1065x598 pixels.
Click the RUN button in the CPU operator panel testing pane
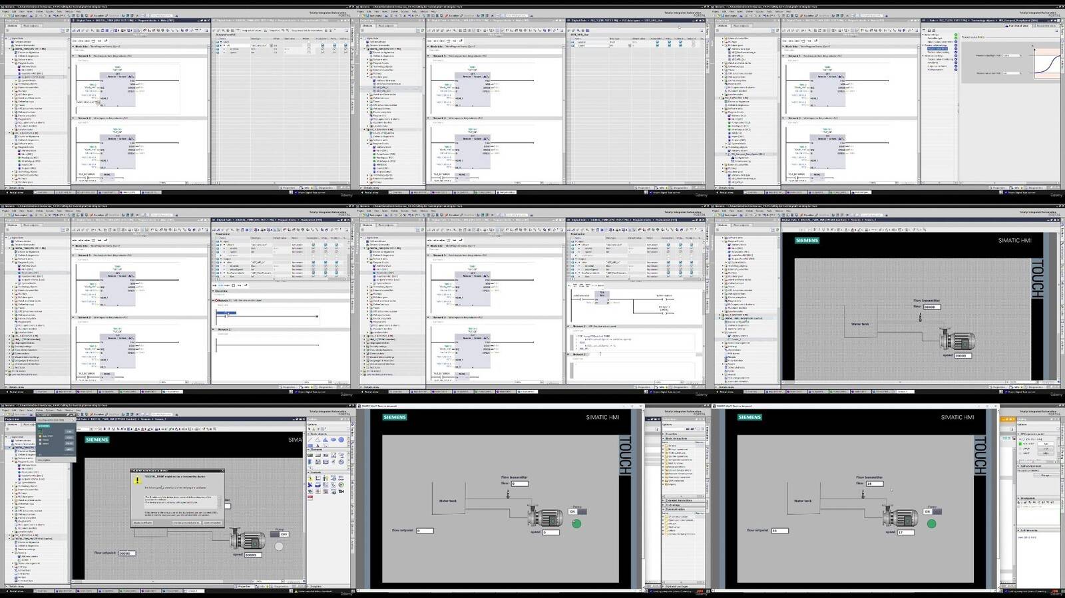[x=1046, y=444]
